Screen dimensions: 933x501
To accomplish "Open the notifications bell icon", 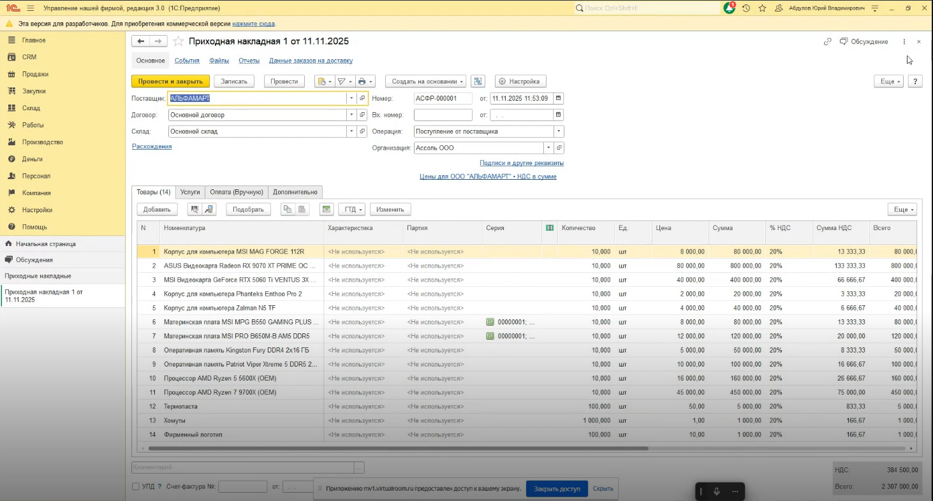I will point(729,8).
